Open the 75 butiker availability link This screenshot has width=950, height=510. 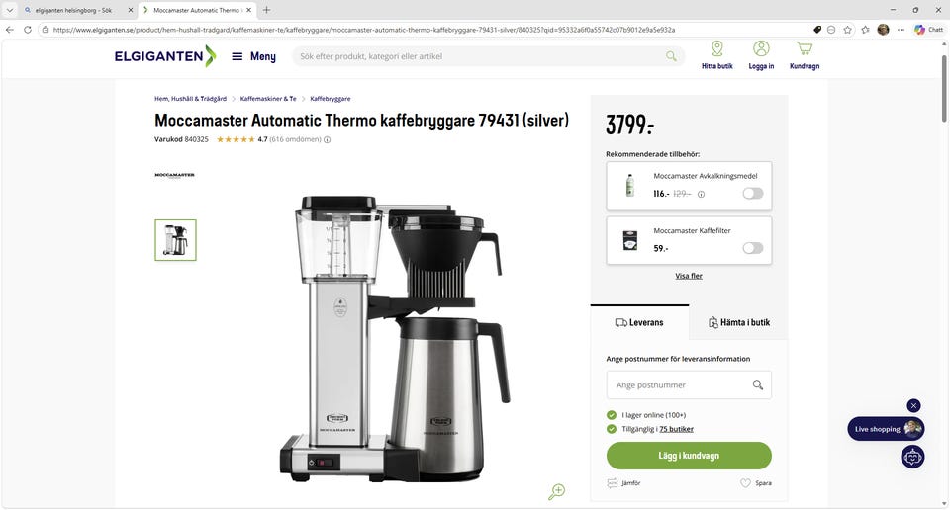point(676,429)
